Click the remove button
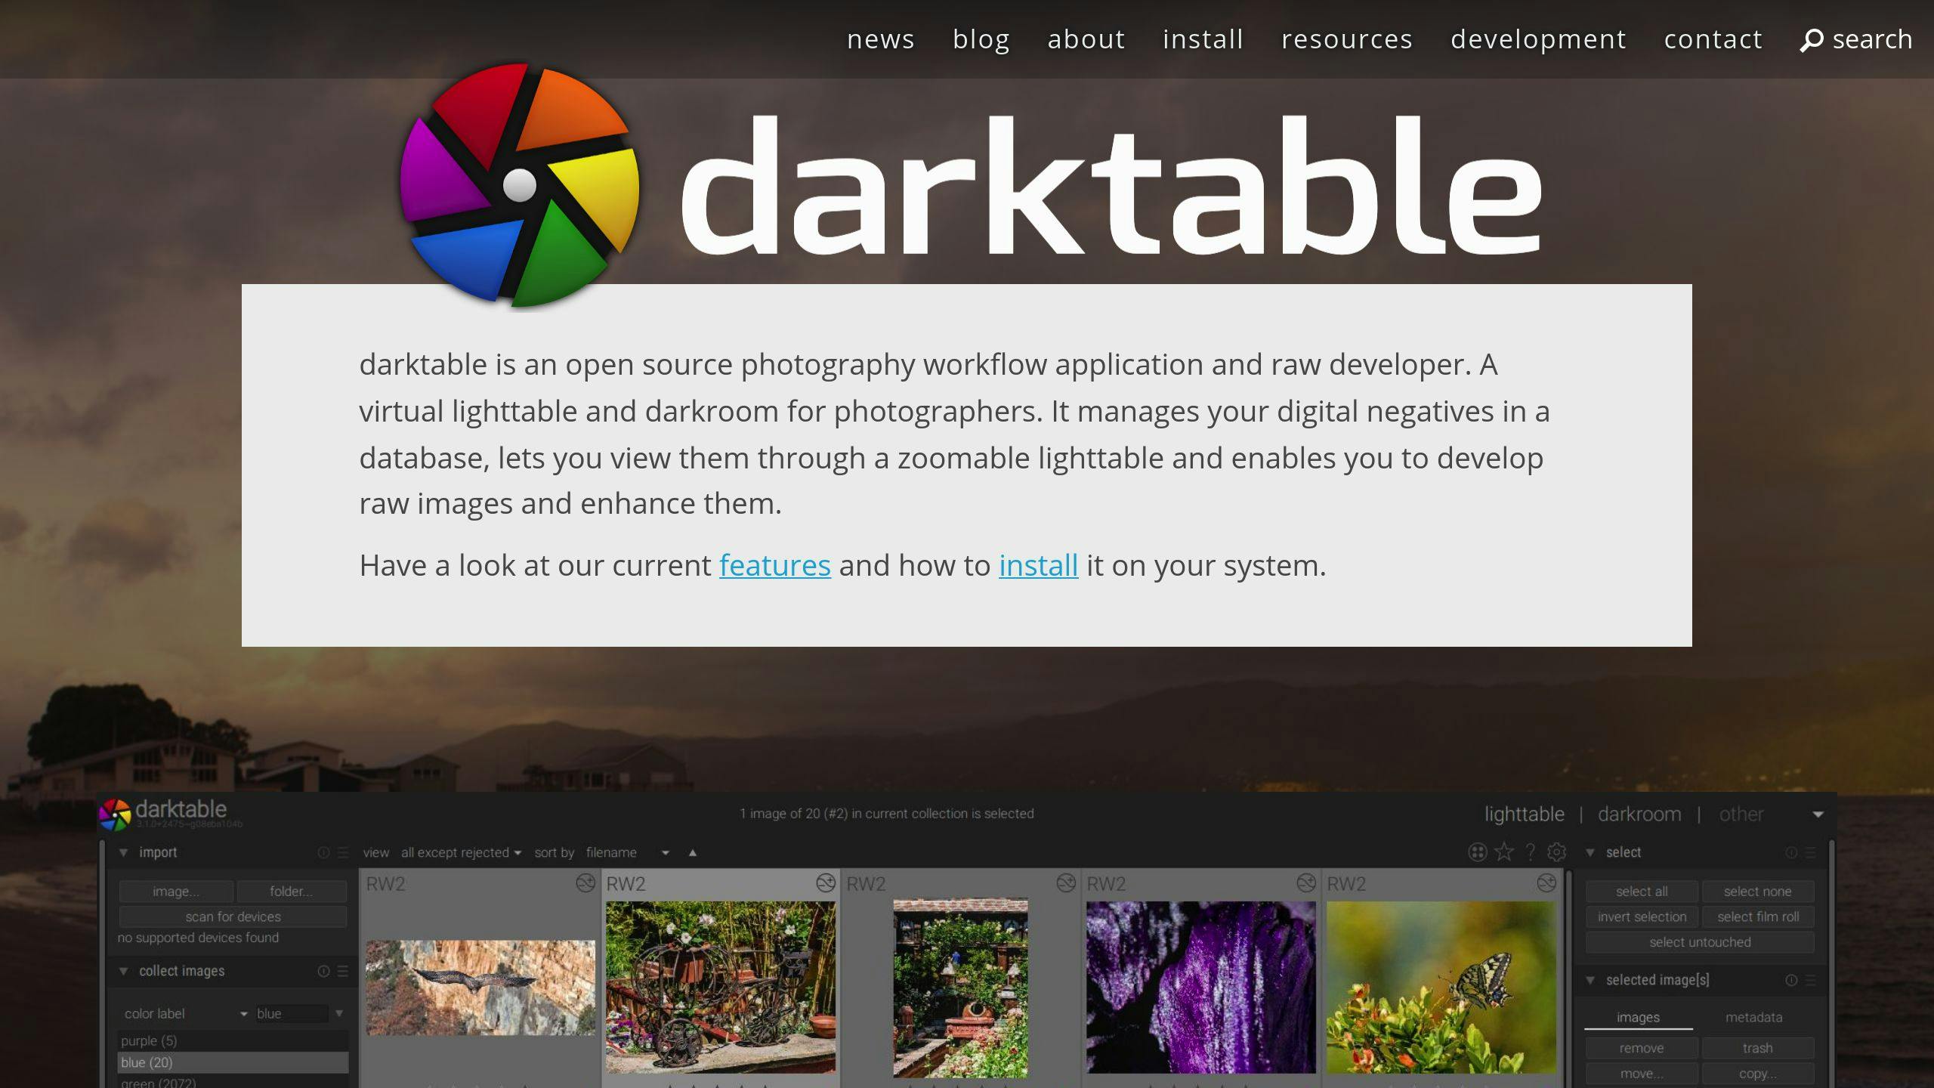The height and width of the screenshot is (1088, 1934). [1642, 1049]
